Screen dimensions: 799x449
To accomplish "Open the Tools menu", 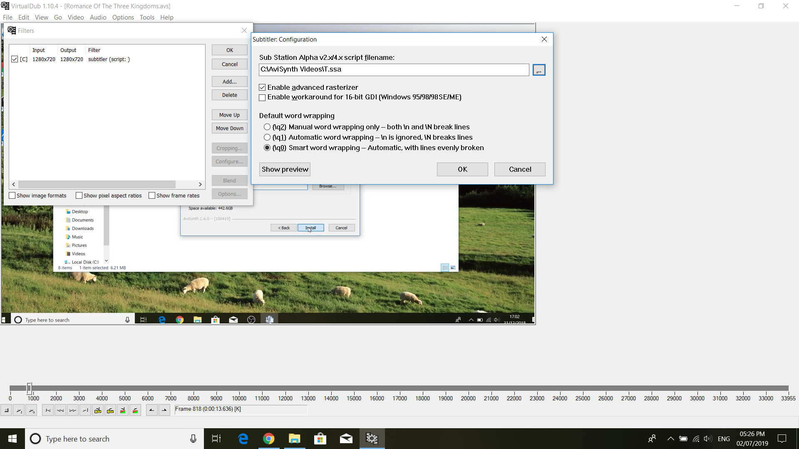I will click(147, 17).
